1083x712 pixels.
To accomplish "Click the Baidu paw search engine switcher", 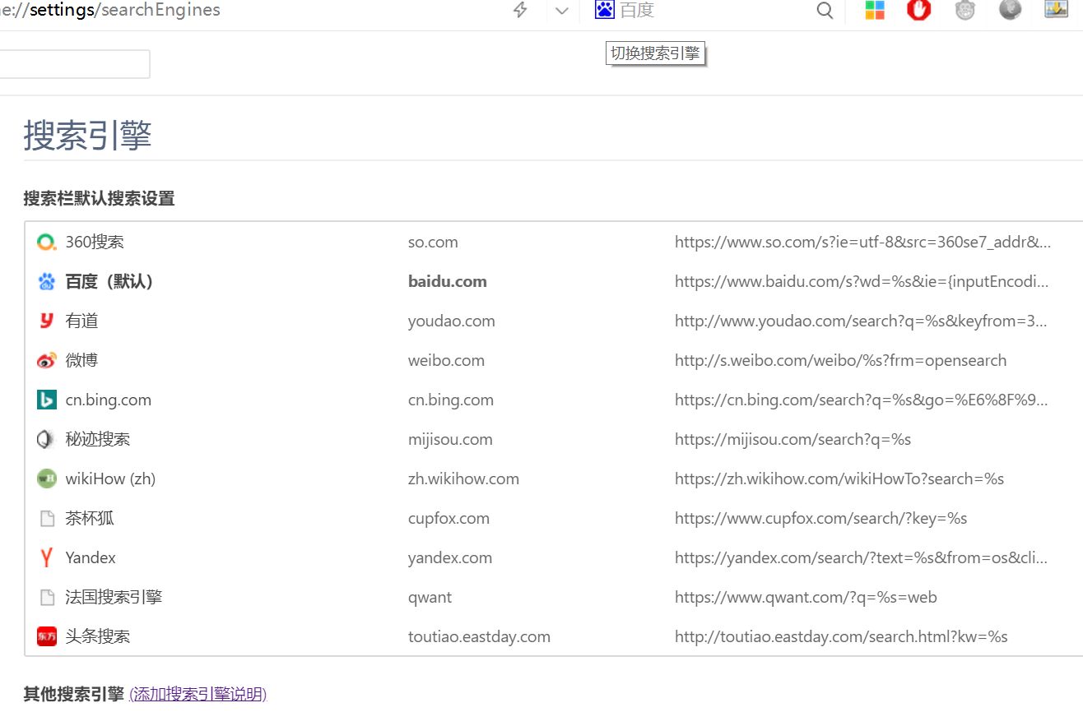I will click(605, 11).
